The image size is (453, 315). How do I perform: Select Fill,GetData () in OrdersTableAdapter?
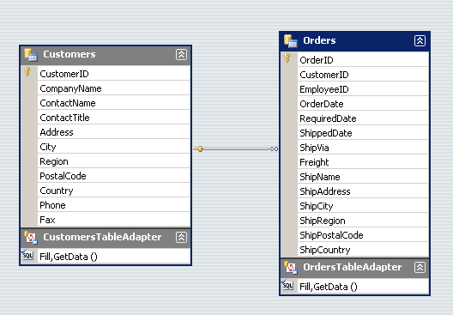coord(363,286)
